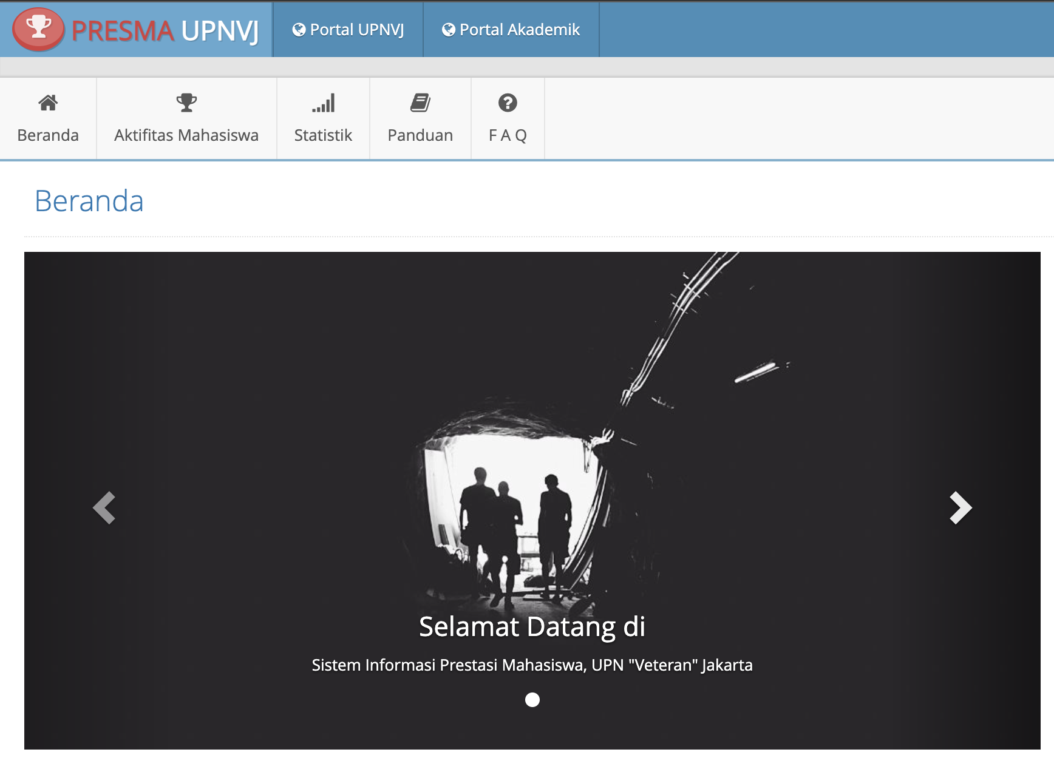Click the house icon above Beranda
The height and width of the screenshot is (772, 1054).
48,103
